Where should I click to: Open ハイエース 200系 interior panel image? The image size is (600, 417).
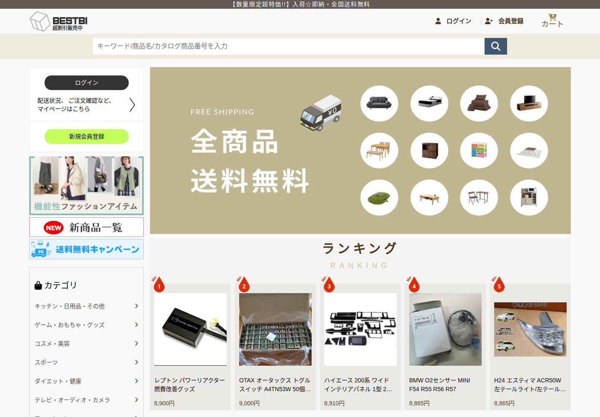point(360,329)
